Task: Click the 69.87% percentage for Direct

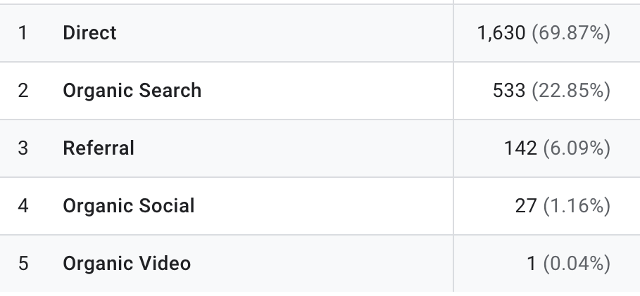Action: [x=570, y=33]
